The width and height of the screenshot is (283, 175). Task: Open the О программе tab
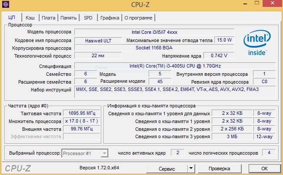tap(138, 18)
